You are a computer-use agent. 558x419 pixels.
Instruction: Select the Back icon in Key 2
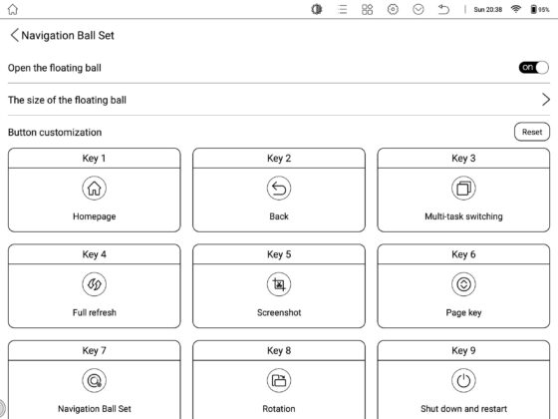coord(279,189)
